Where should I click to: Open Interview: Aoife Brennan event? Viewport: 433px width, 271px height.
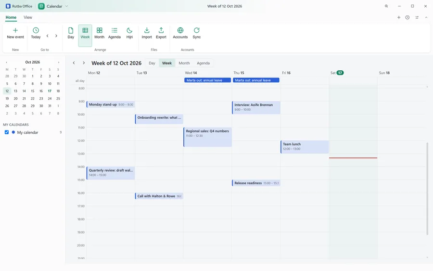pyautogui.click(x=256, y=107)
